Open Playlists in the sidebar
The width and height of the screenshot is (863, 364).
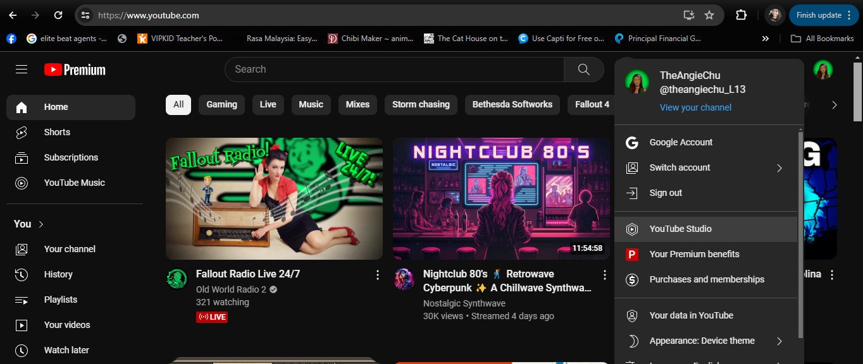click(x=71, y=300)
